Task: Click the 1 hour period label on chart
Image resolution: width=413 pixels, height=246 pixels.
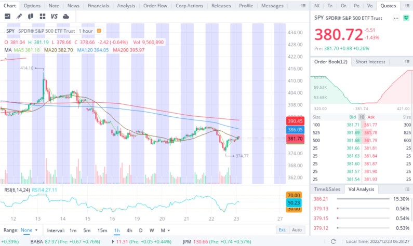Action: [x=86, y=31]
